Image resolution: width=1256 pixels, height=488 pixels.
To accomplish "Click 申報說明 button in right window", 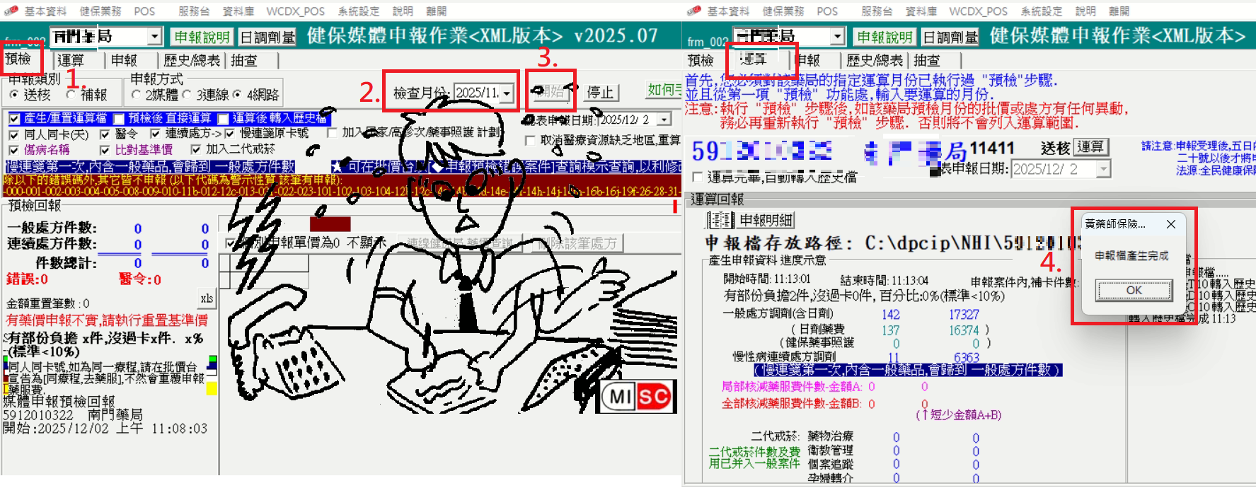I will 885,37.
